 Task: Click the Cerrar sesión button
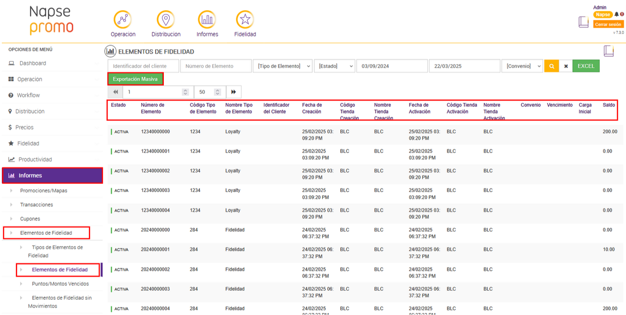pos(608,25)
